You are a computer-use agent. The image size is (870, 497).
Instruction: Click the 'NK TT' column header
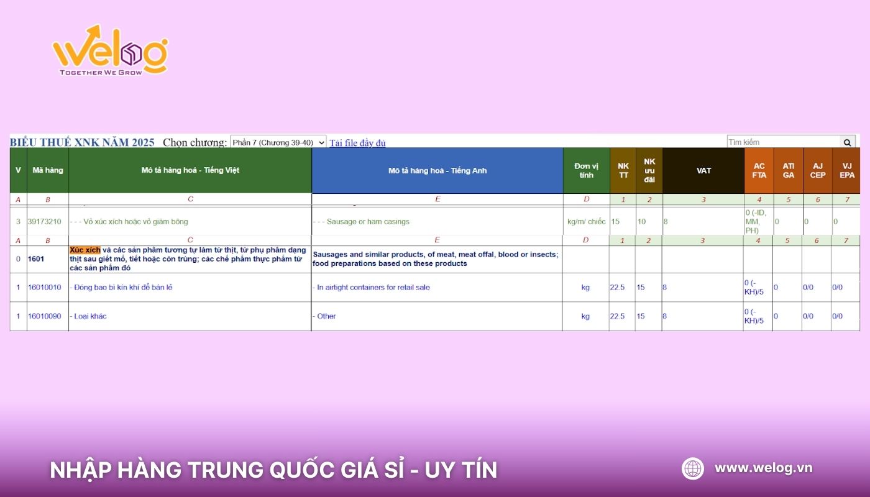coord(622,170)
